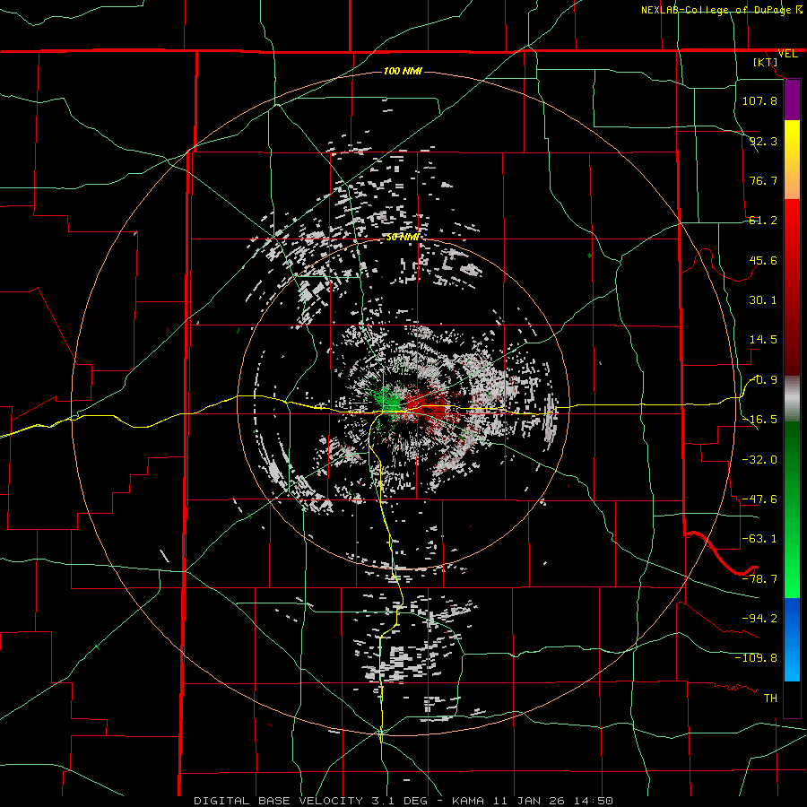Viewport: 807px width, 807px height.
Task: Click the purple band of the color bar
Action: 792,100
